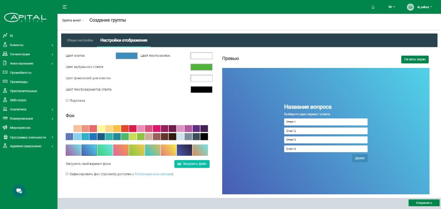441x209 pixels.
Task: Expand the Коммуникации menu chevron
Action: (52, 119)
